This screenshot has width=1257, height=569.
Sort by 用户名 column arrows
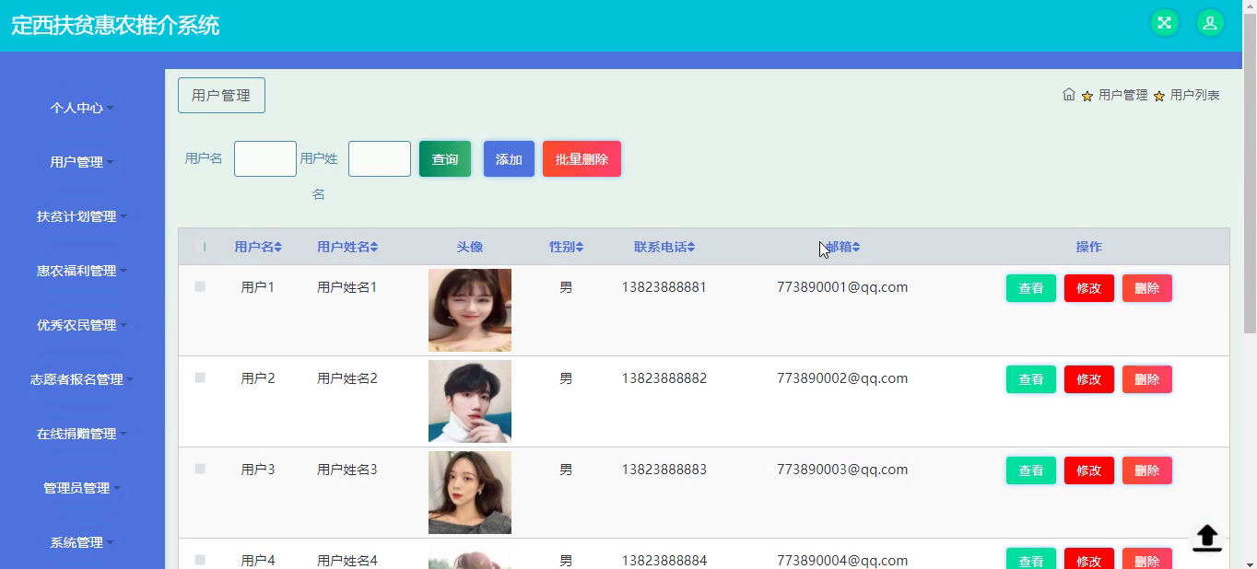tap(278, 247)
